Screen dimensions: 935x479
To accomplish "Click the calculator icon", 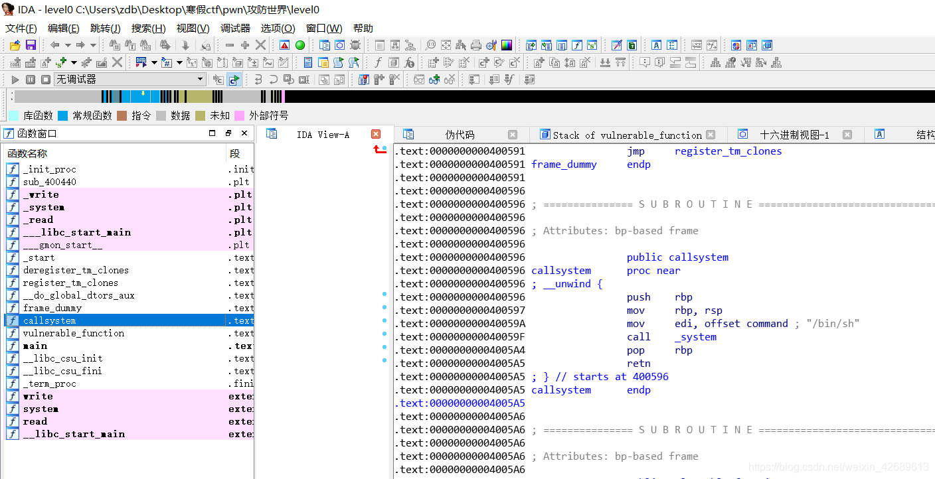I will (x=308, y=62).
